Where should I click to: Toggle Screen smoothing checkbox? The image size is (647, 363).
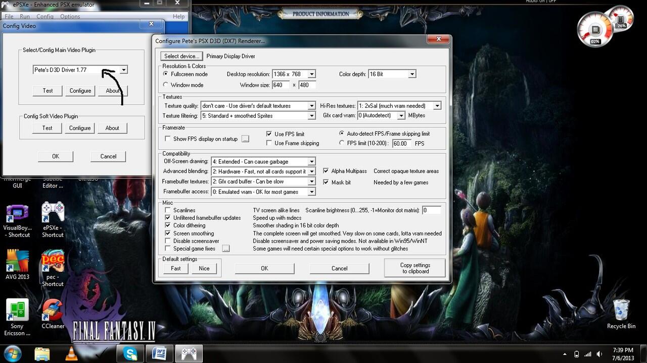click(x=168, y=233)
